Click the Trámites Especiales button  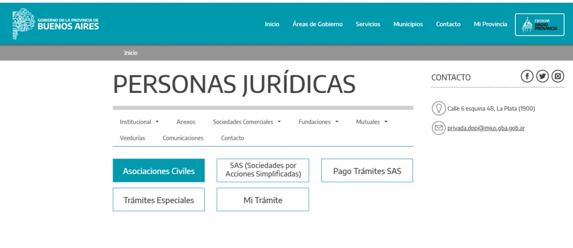click(158, 200)
